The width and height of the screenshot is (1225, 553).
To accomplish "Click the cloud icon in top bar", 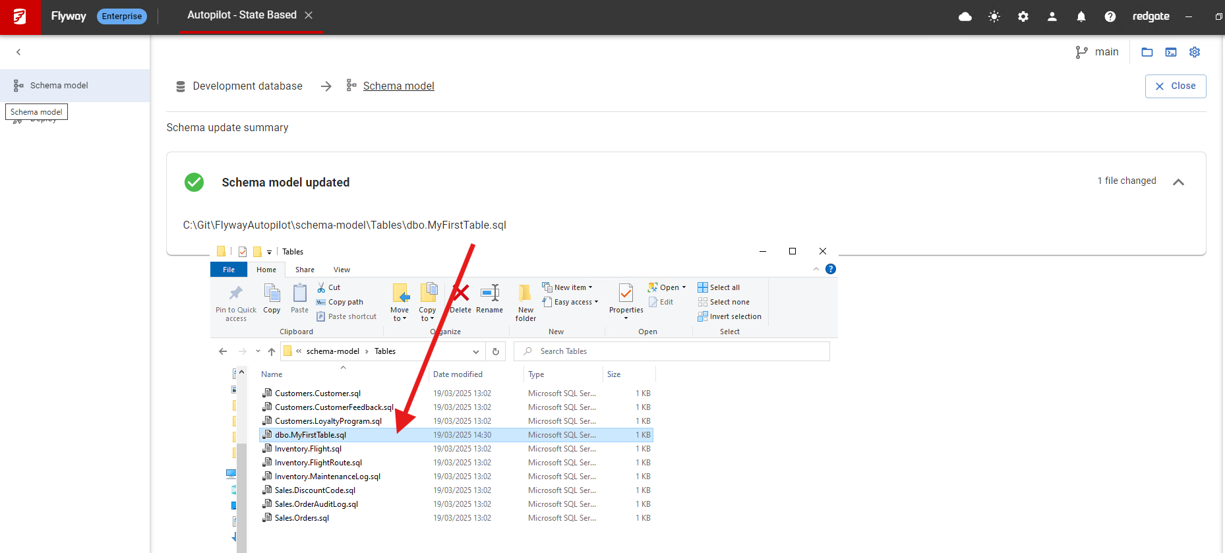I will [965, 16].
